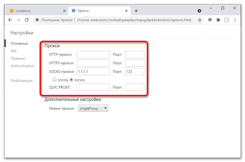Image resolution: width=245 pixels, height=162 pixels.
Task: Click the extension puzzle icon in address bar
Action: 37,20
